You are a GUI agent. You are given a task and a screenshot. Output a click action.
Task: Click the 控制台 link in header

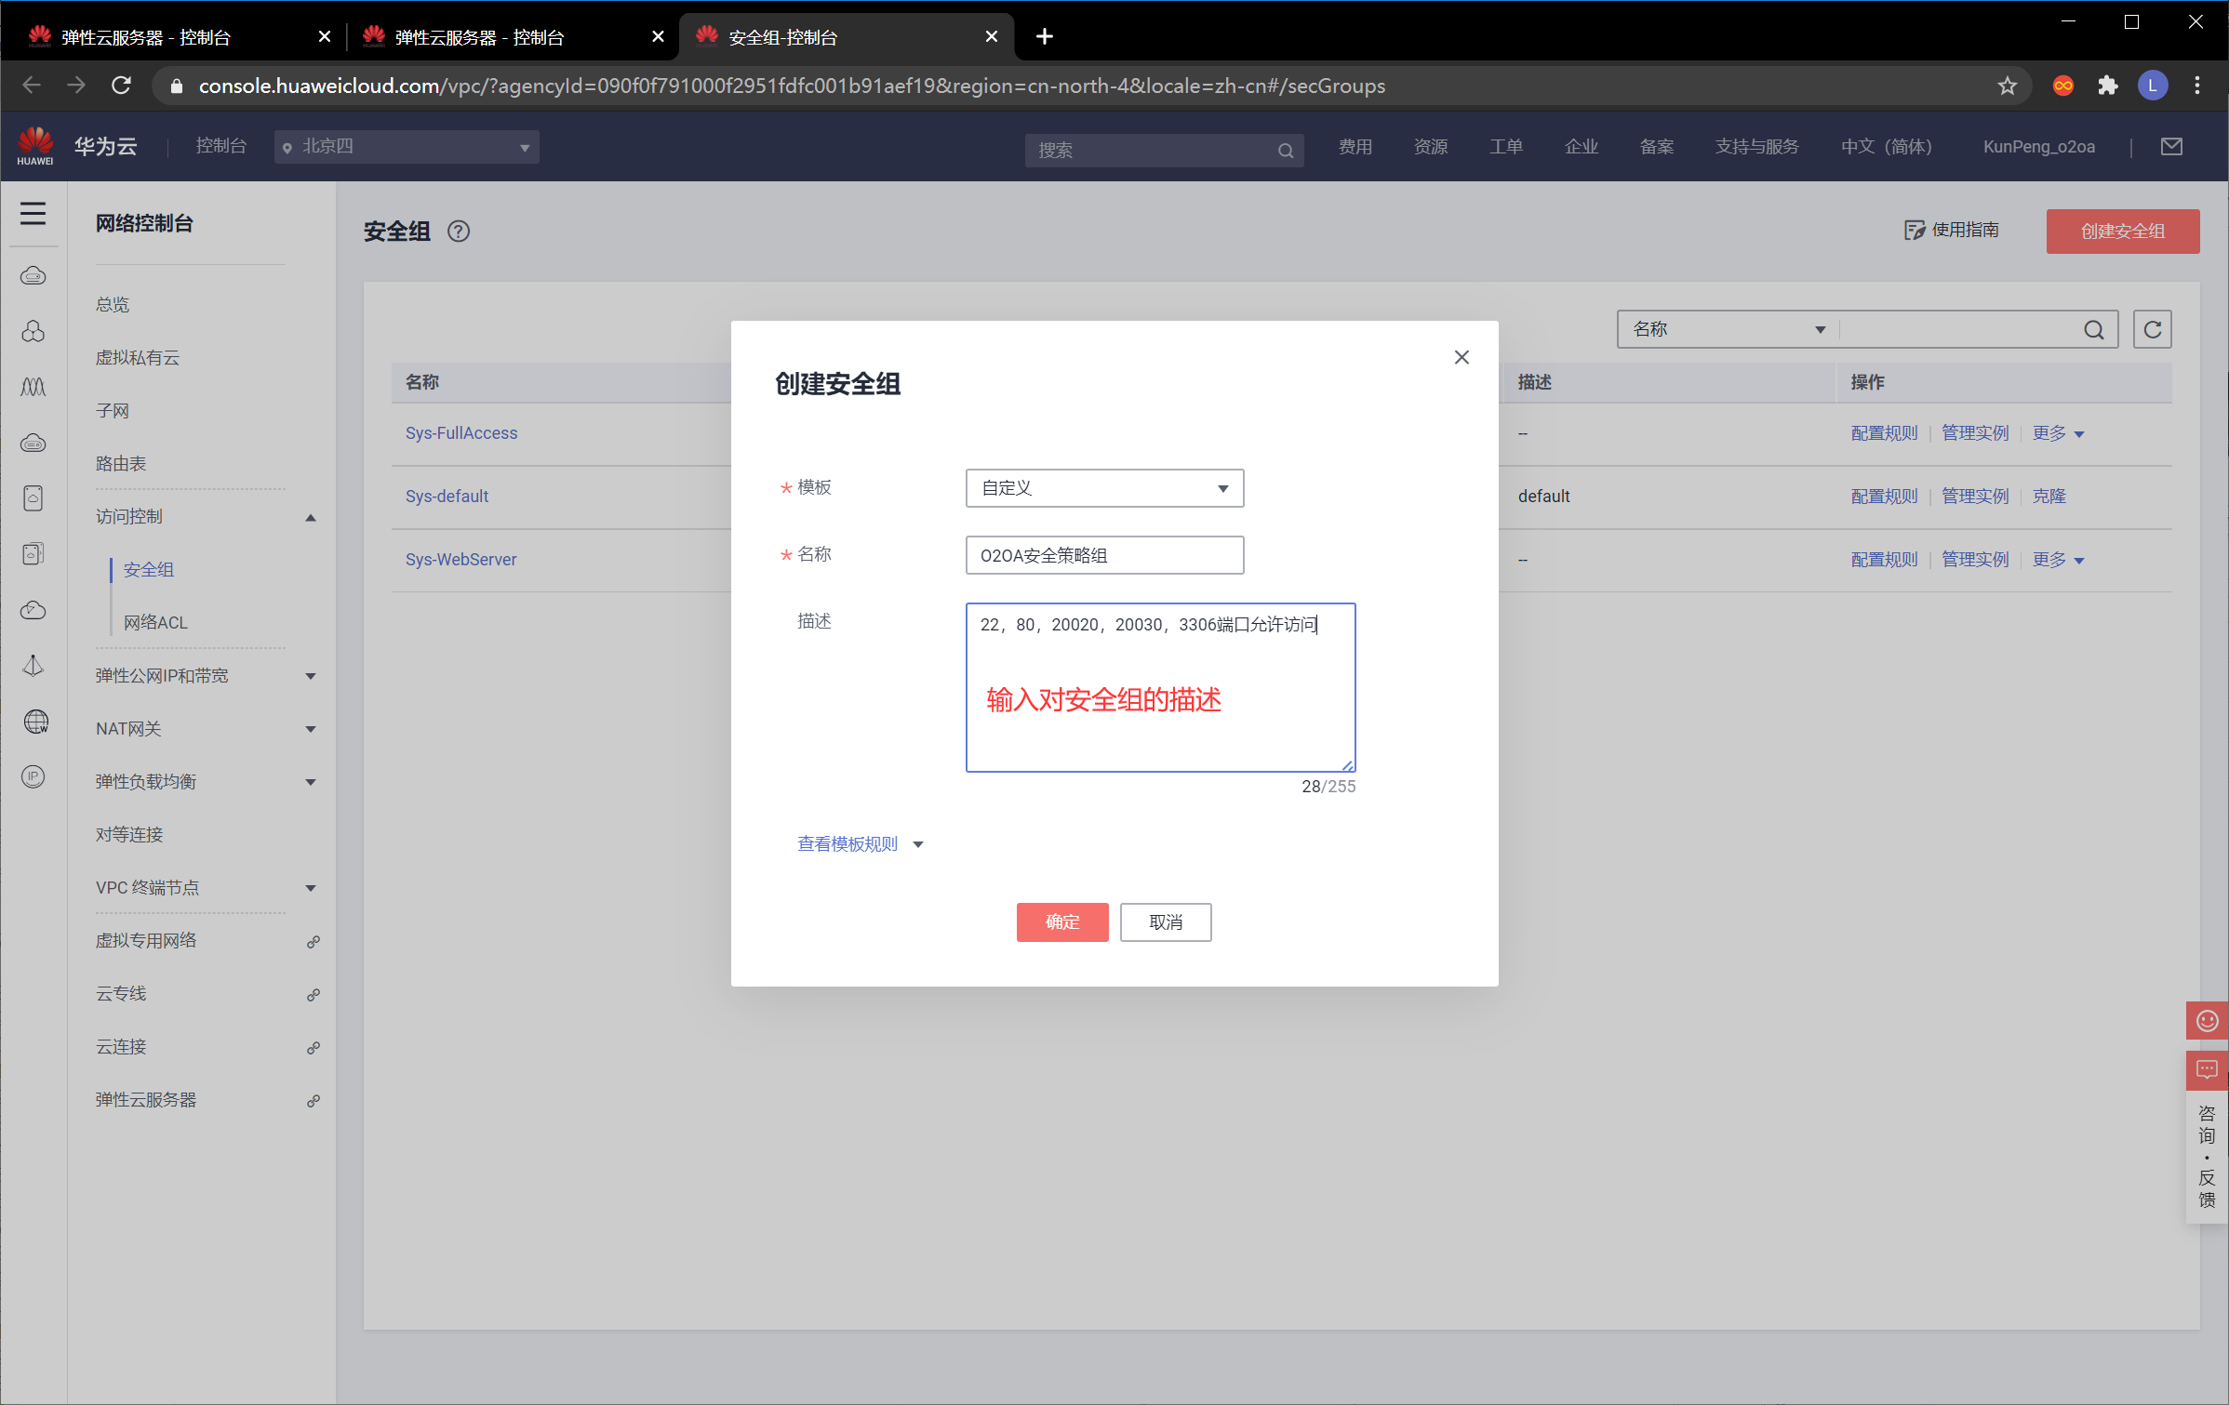click(220, 146)
